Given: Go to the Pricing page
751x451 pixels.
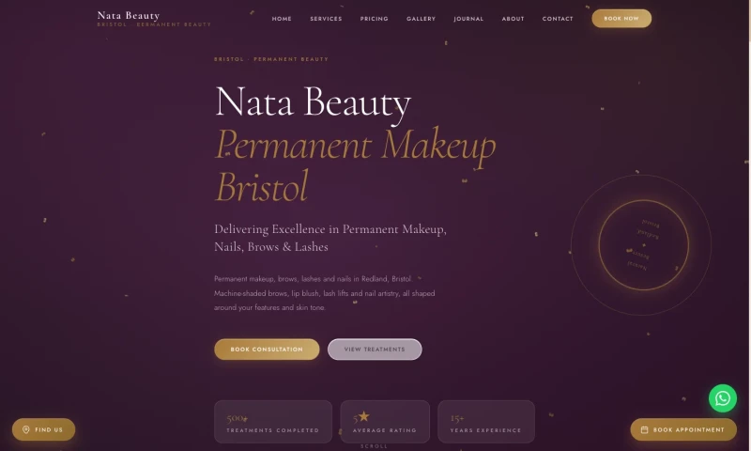Looking at the screenshot, I should coord(374,19).
